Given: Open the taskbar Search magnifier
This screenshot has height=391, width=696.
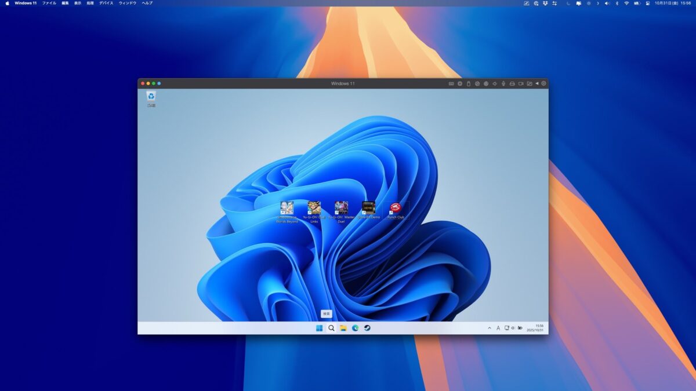Looking at the screenshot, I should [331, 328].
